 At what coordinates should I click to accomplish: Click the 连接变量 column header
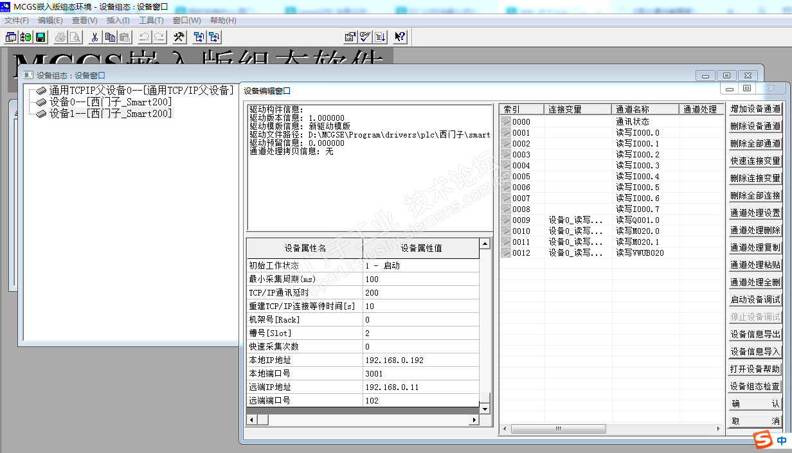[x=578, y=109]
